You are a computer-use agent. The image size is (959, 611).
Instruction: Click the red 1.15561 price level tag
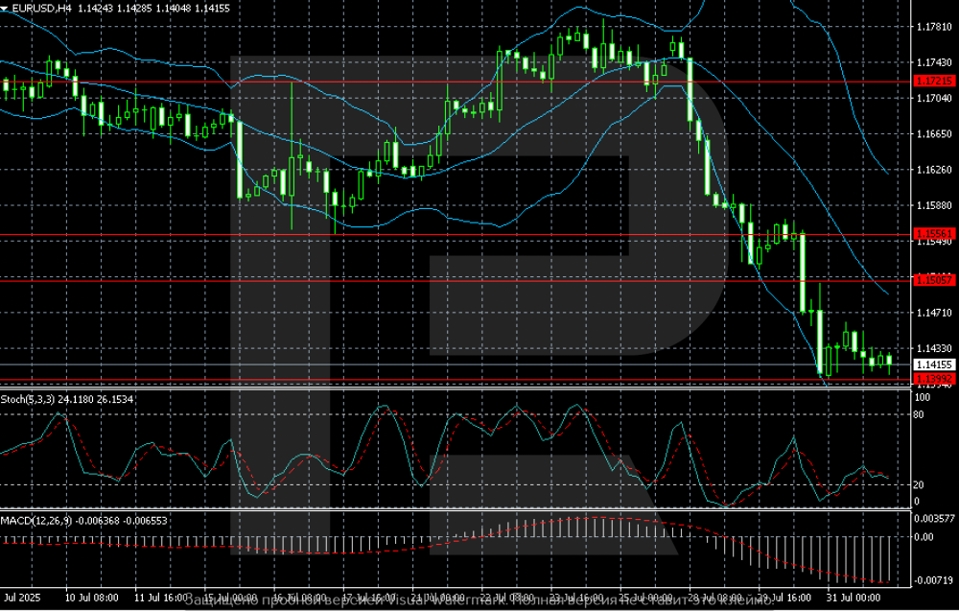point(933,233)
